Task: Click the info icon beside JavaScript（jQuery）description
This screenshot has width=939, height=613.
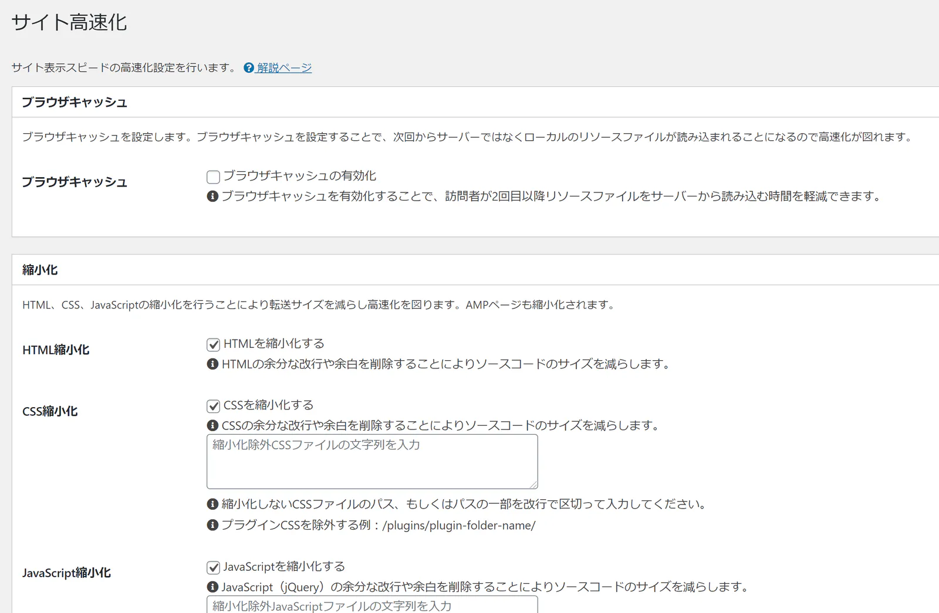Action: (212, 587)
